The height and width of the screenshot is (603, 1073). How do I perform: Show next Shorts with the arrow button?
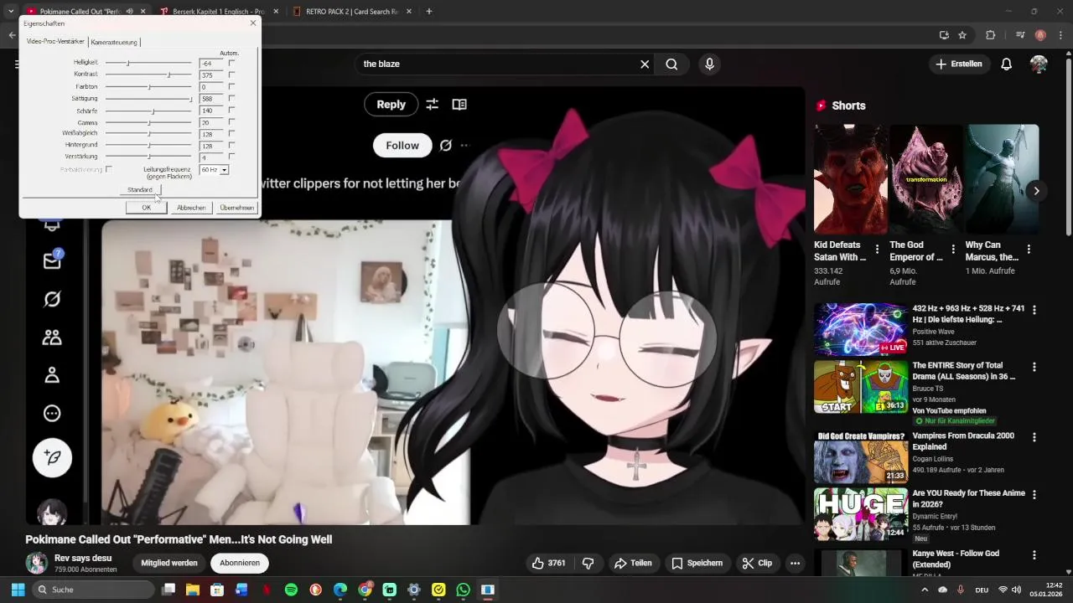click(x=1036, y=191)
